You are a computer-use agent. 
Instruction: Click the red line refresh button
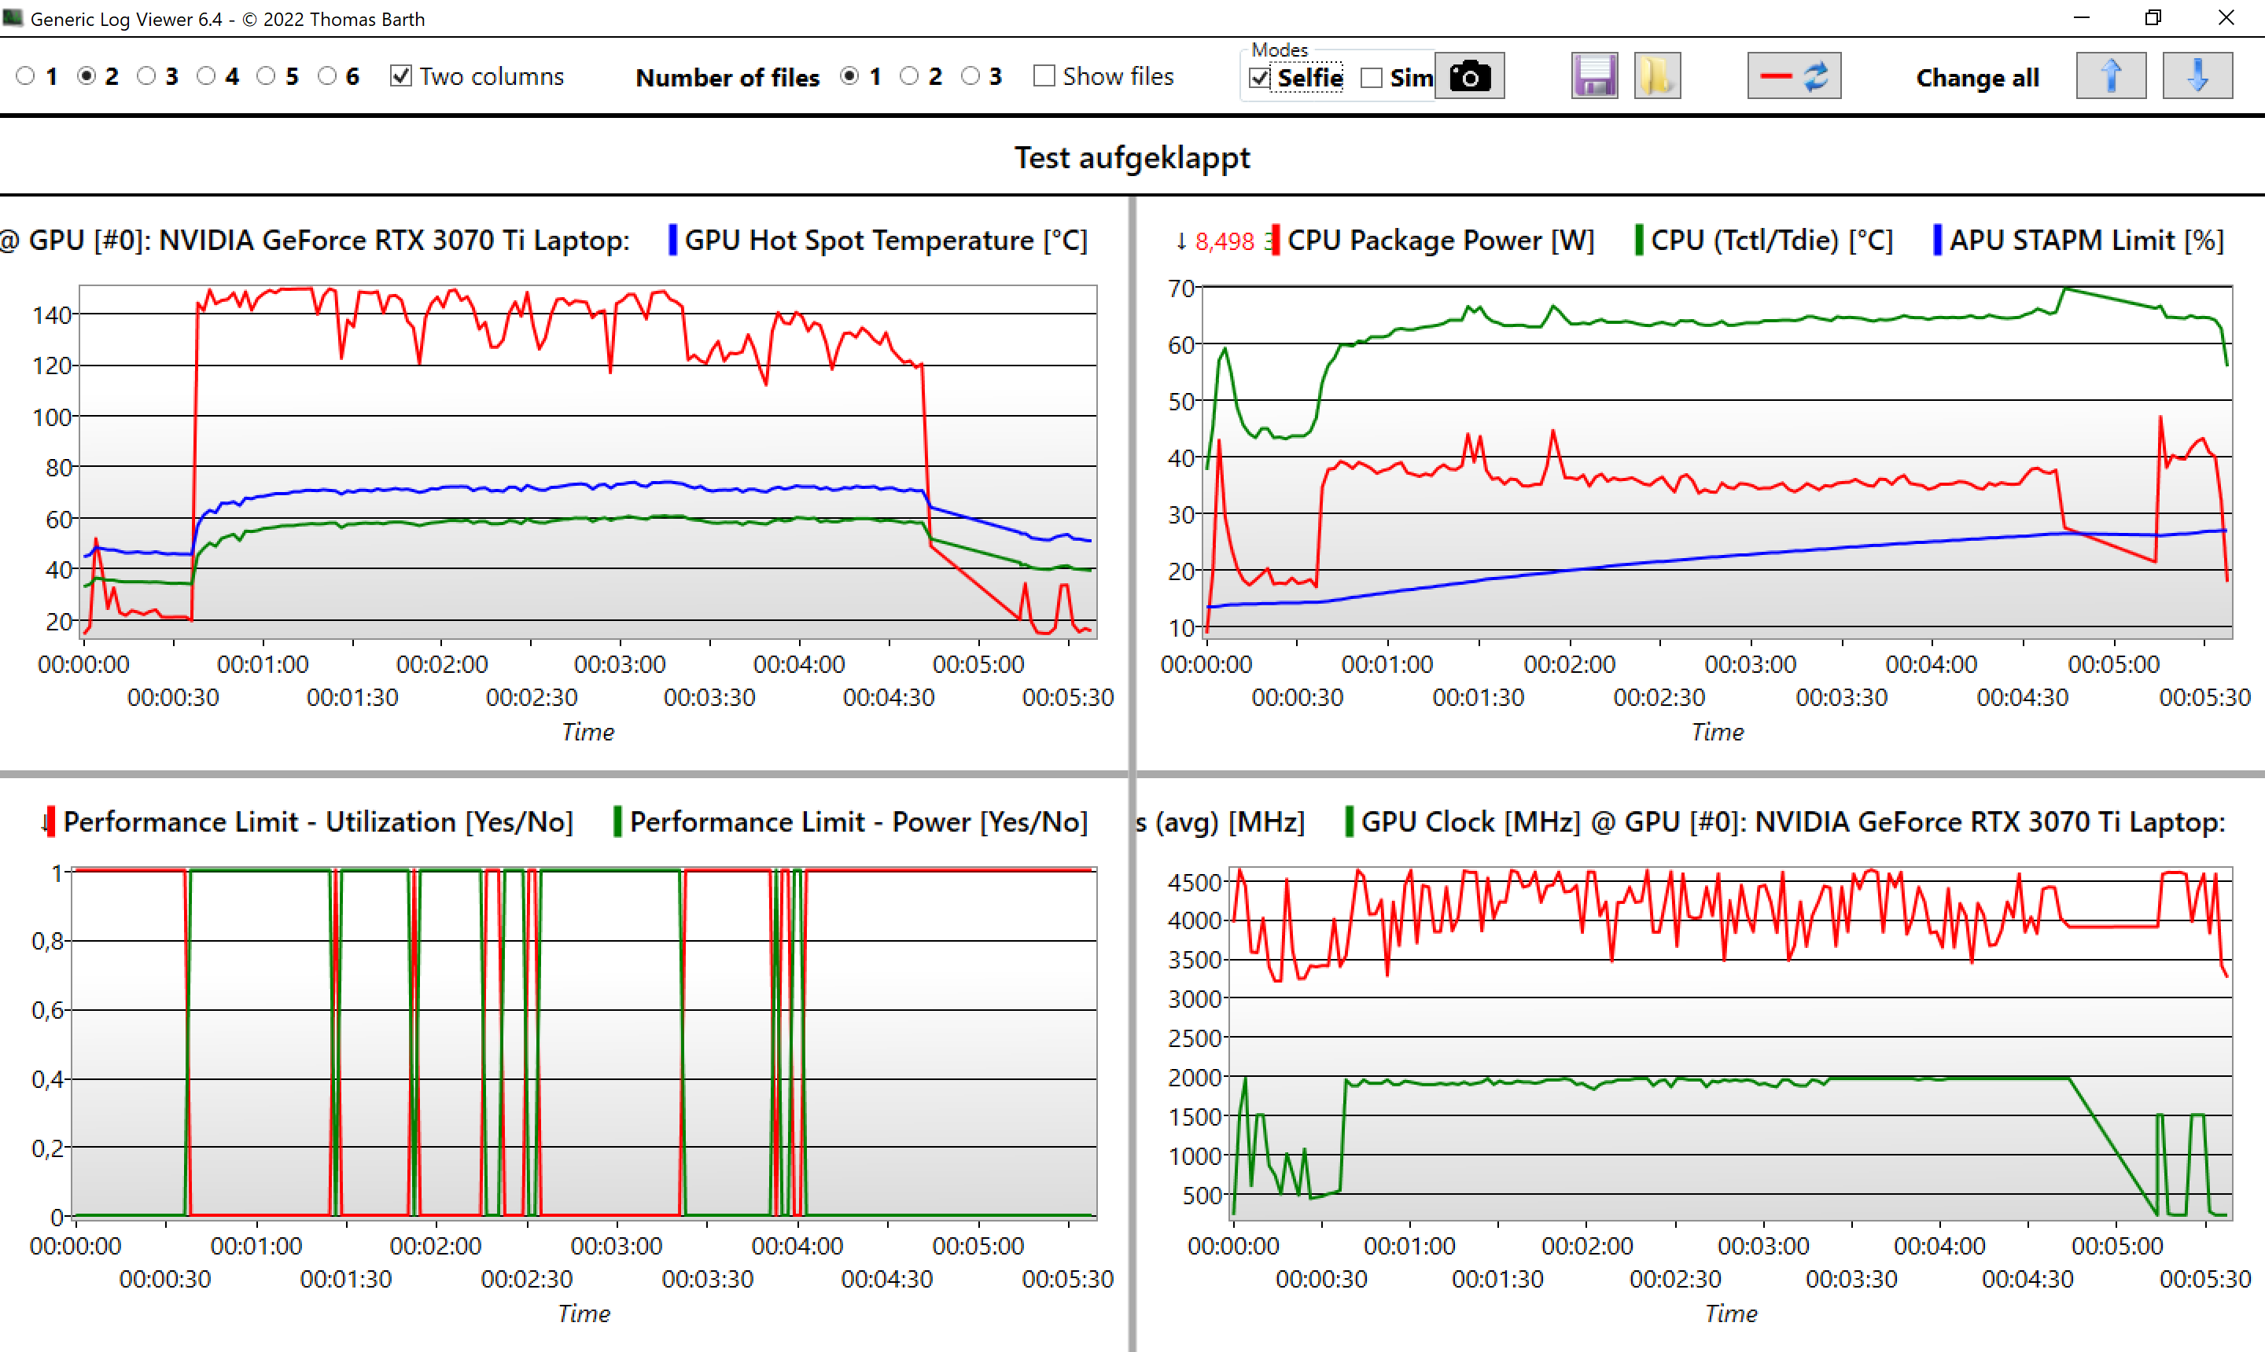[x=1793, y=76]
